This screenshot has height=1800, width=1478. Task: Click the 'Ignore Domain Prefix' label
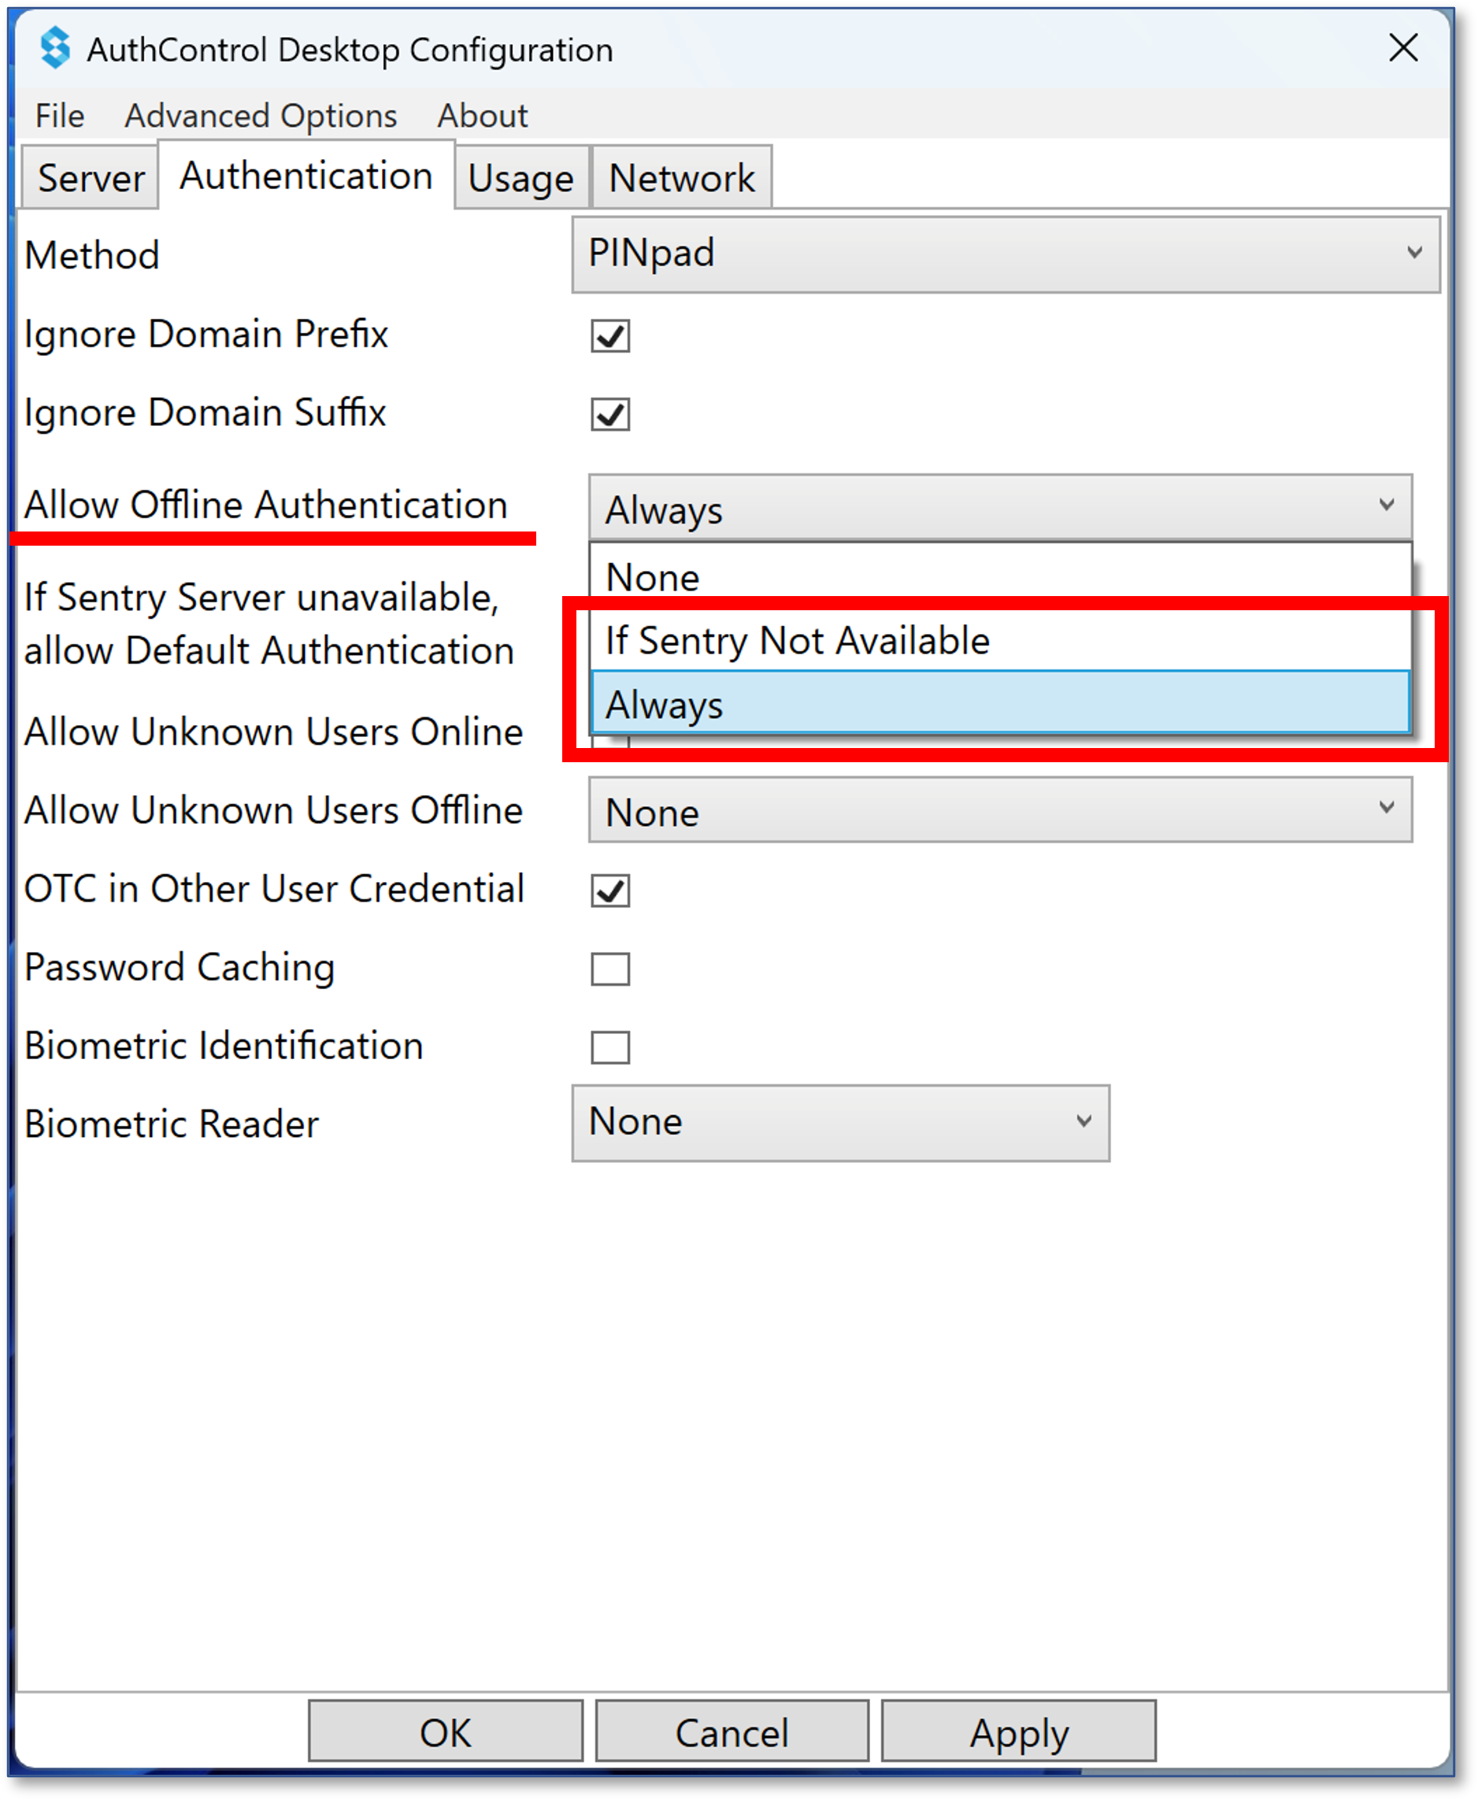pyautogui.click(x=206, y=335)
